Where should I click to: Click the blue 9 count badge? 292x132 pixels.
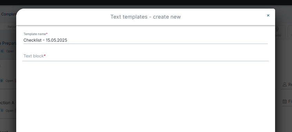(1, 81)
